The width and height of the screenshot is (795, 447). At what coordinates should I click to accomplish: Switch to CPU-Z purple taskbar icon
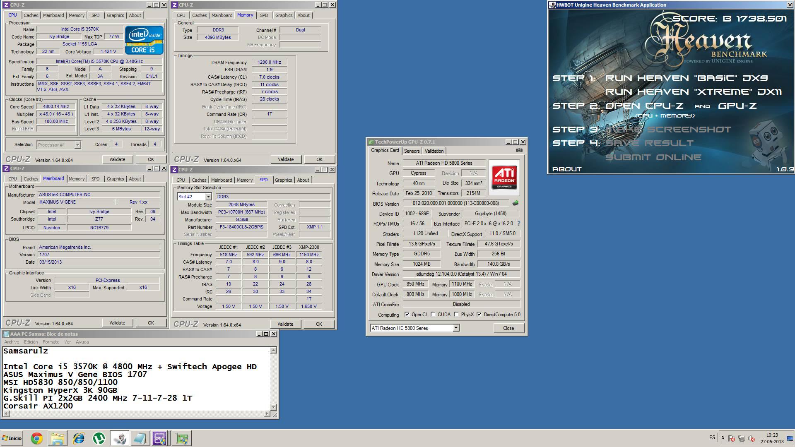[x=160, y=438]
